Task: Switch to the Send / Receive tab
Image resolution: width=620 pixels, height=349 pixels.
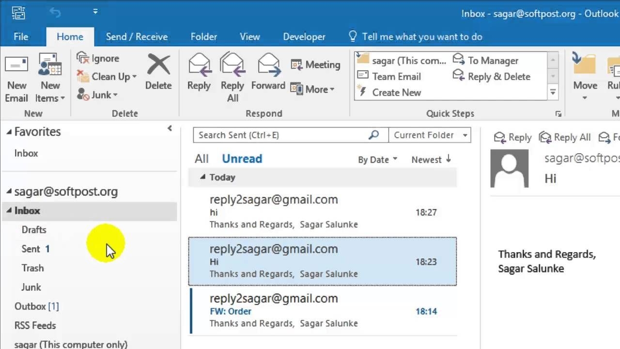Action: [x=137, y=37]
